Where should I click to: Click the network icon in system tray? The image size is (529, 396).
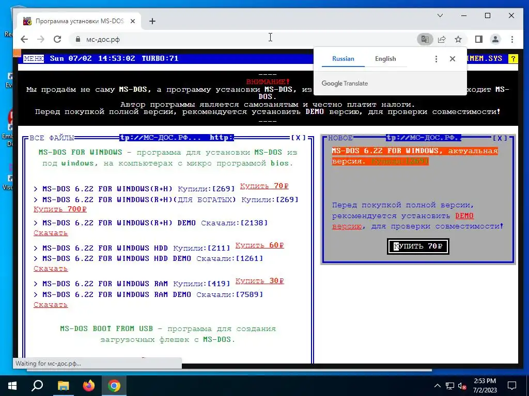[450, 386]
